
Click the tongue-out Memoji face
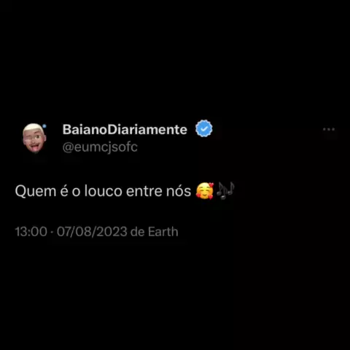(34, 138)
